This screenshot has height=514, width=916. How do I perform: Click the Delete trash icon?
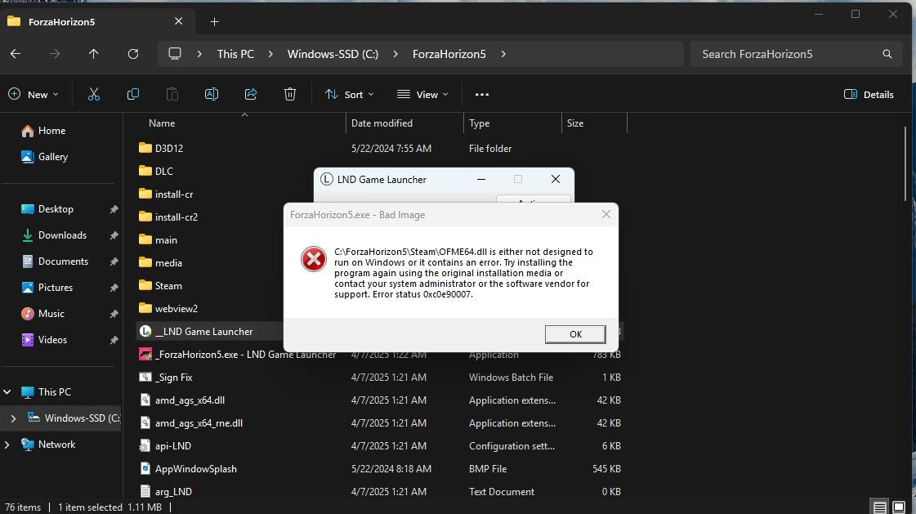(290, 94)
